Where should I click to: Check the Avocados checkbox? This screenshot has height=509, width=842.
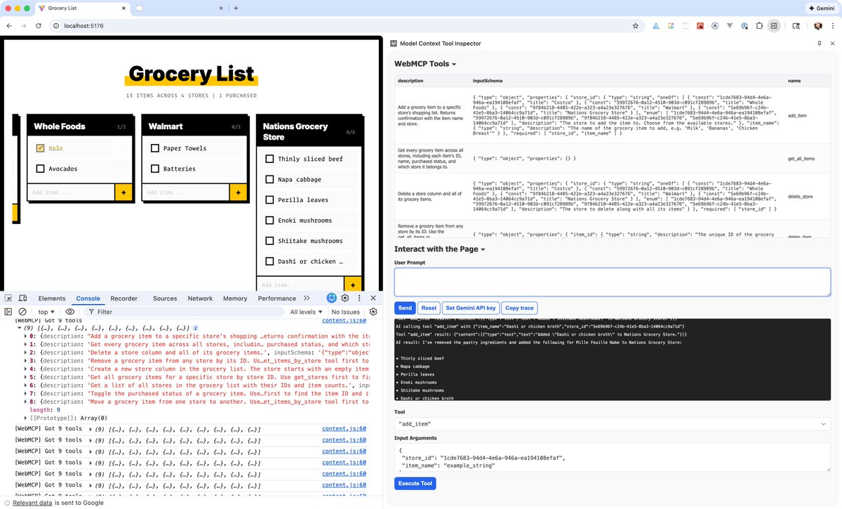coord(40,168)
